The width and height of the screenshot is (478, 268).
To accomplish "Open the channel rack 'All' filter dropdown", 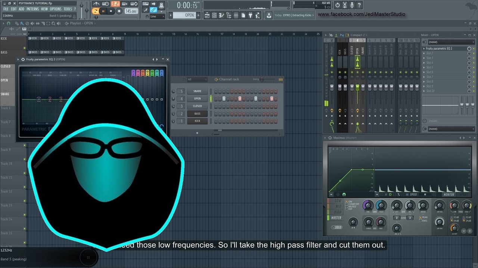I will (197, 79).
